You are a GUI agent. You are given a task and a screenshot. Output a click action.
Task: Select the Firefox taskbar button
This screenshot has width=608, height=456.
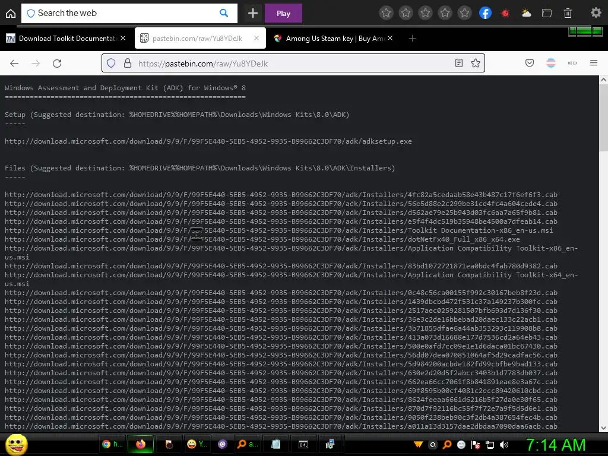pyautogui.click(x=140, y=444)
